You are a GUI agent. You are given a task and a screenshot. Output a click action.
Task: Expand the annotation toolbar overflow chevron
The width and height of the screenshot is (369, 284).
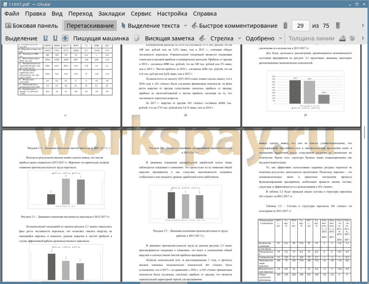pyautogui.click(x=363, y=38)
